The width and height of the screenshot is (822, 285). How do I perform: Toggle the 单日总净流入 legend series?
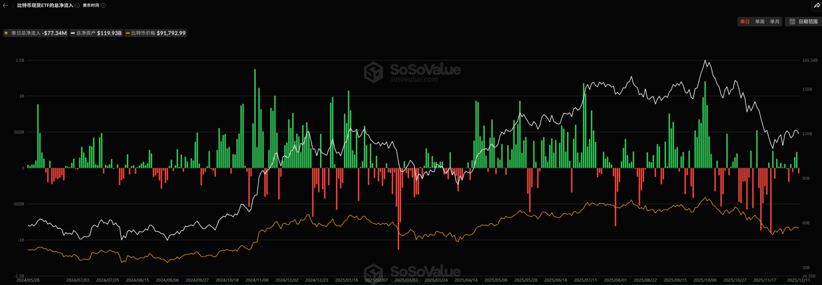[x=36, y=33]
